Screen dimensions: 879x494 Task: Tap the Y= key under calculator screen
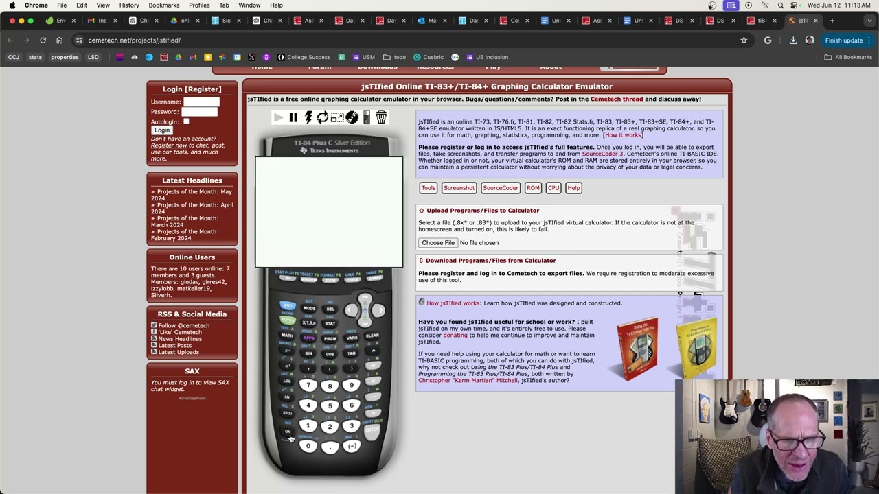coord(288,278)
